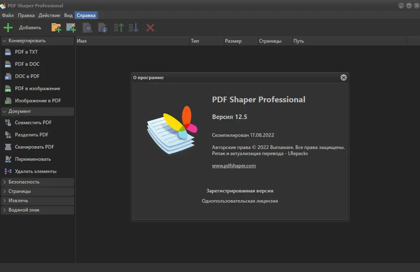Open the Справка menu
420x272 pixels.
86,15
